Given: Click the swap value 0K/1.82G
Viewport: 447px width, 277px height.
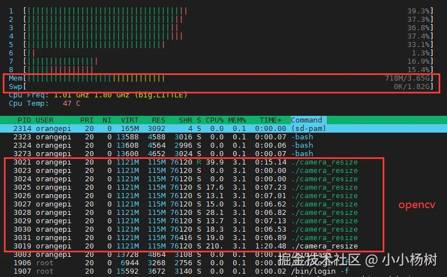Looking at the screenshot, I should [x=412, y=86].
